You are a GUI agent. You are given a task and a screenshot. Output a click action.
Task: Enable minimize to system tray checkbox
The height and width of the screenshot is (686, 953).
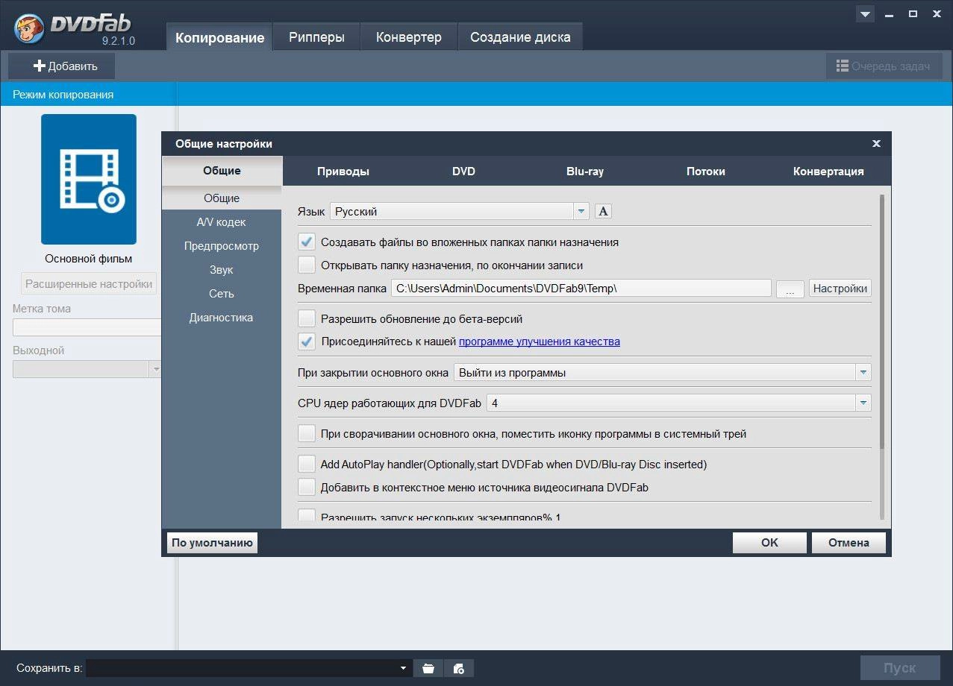pyautogui.click(x=307, y=433)
